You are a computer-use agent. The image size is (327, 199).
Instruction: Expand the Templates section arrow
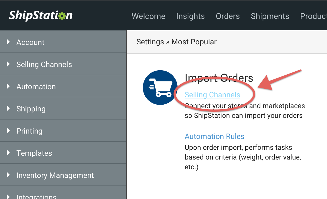8,153
